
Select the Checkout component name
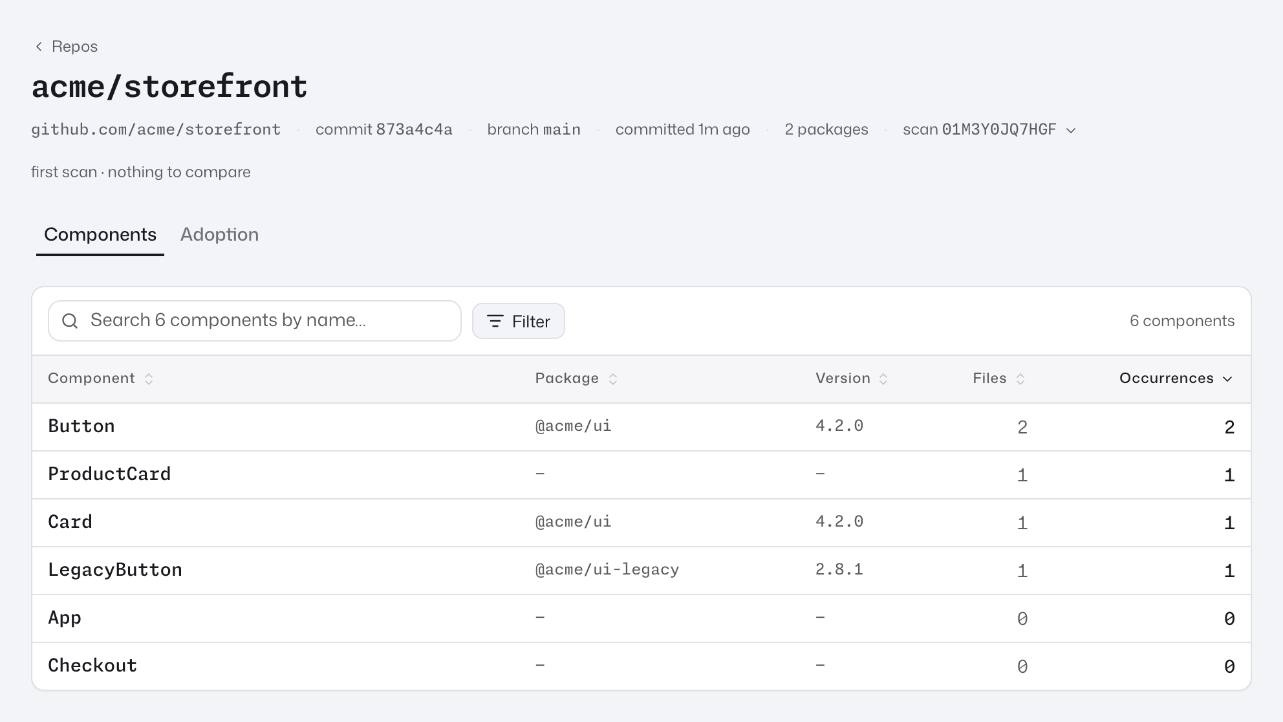(x=92, y=666)
